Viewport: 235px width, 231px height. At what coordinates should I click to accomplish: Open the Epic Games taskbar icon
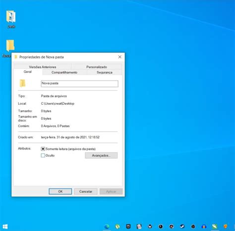tap(128, 227)
